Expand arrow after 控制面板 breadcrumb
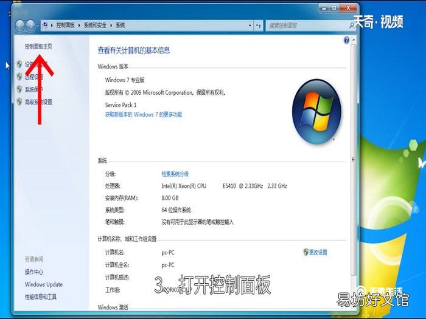Screen dimensions: 426x319 click(79, 26)
